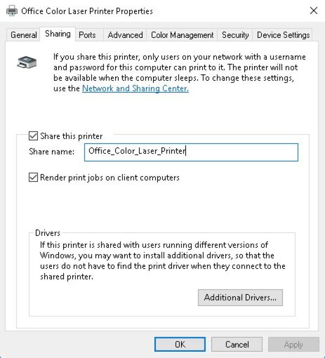Open the Color Management tab
Viewport: 325px width, 358px height.
pyautogui.click(x=182, y=35)
